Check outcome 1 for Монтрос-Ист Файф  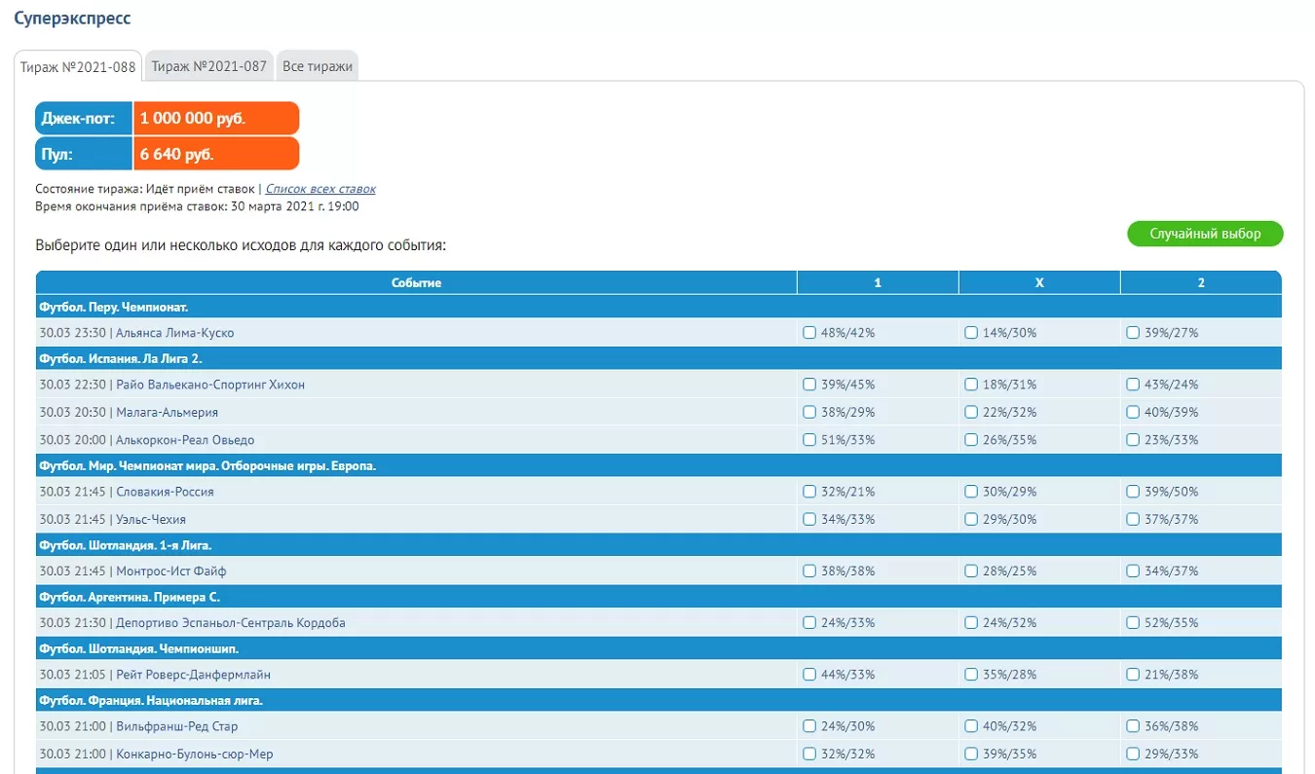pyautogui.click(x=809, y=571)
